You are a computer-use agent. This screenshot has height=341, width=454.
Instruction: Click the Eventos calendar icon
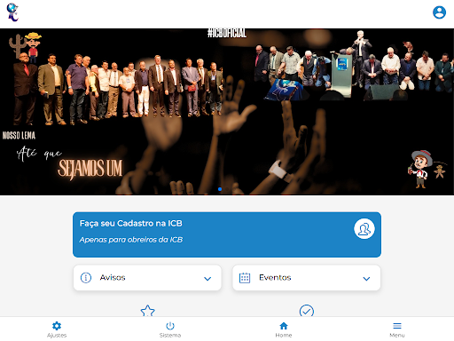pyautogui.click(x=245, y=278)
